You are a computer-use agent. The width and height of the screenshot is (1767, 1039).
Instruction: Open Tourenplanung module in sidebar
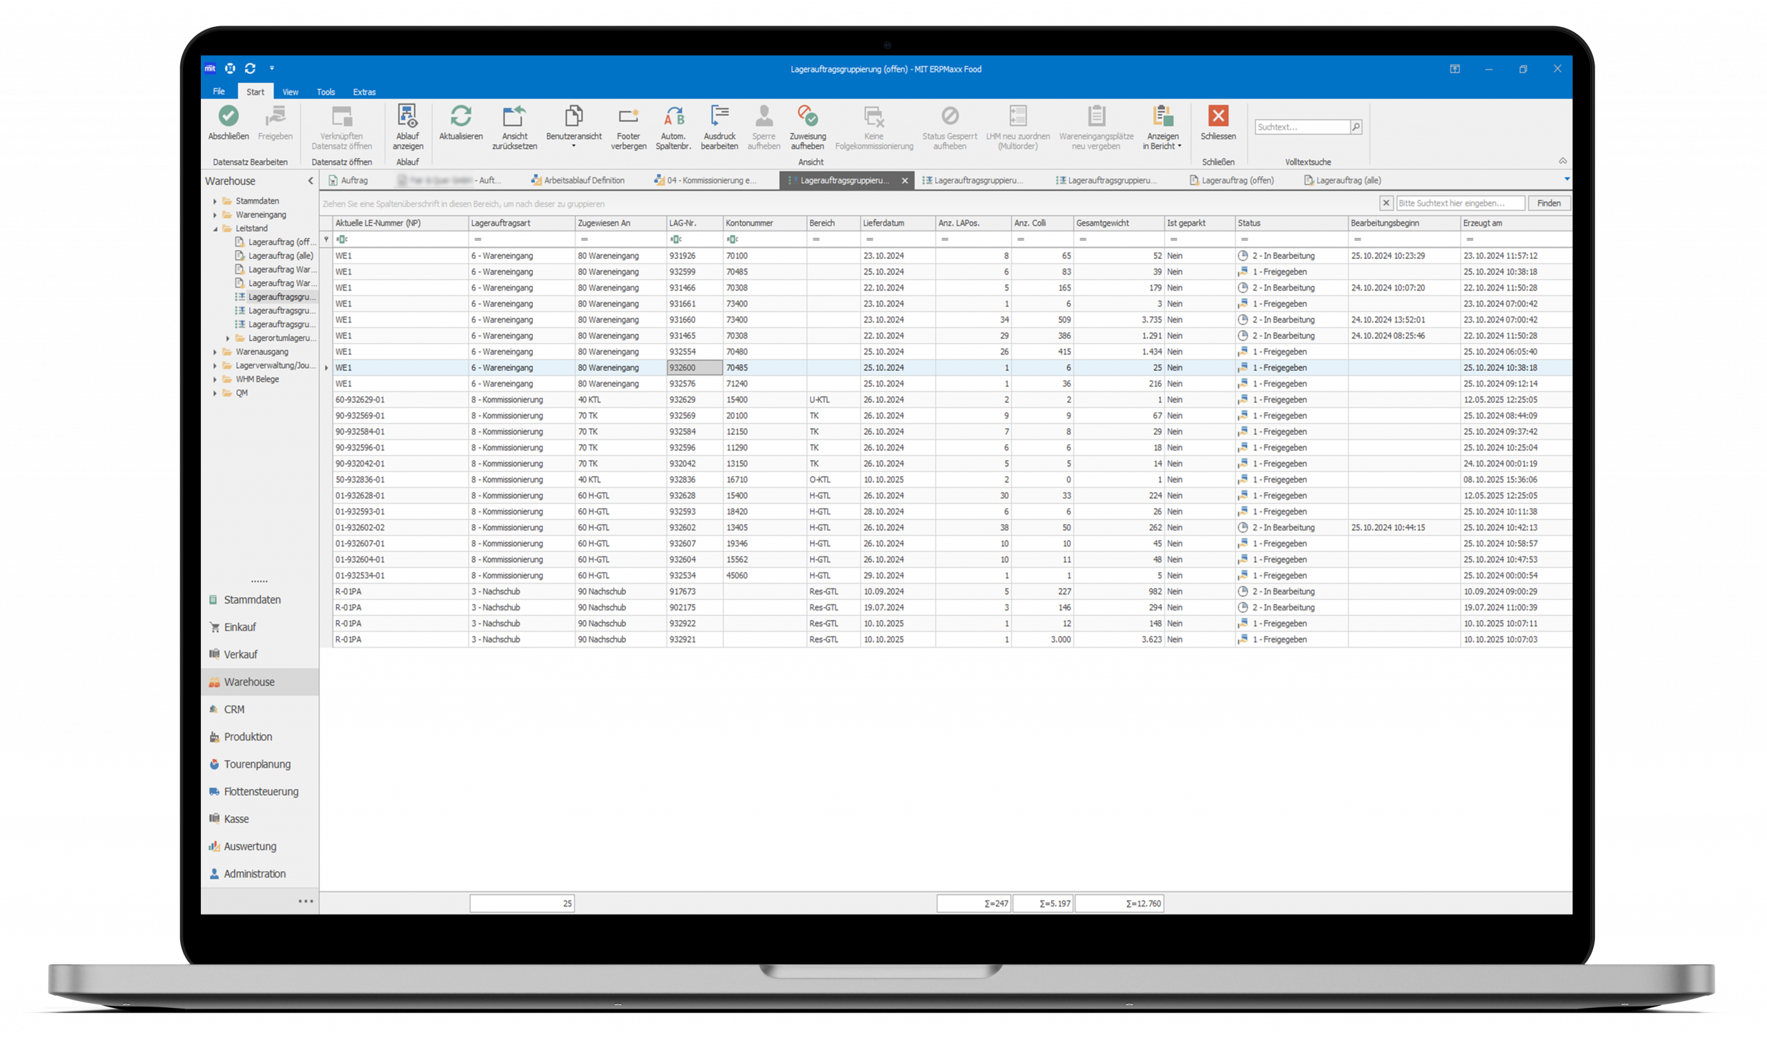257,764
